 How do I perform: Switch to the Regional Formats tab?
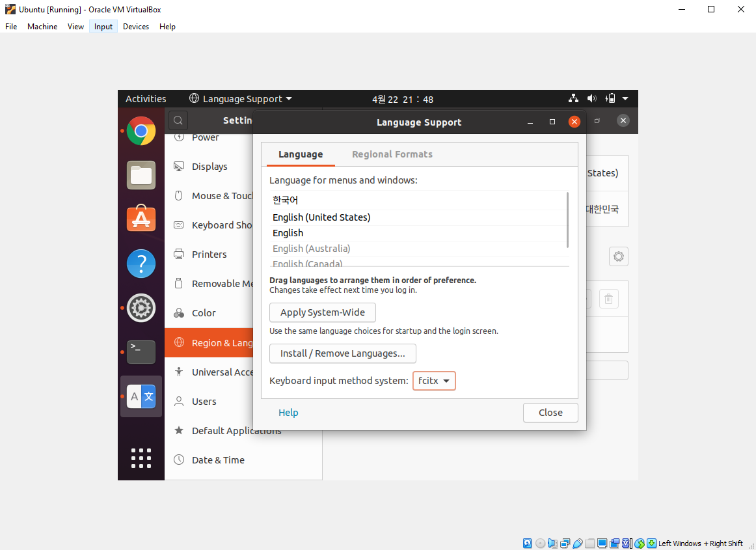pyautogui.click(x=392, y=154)
